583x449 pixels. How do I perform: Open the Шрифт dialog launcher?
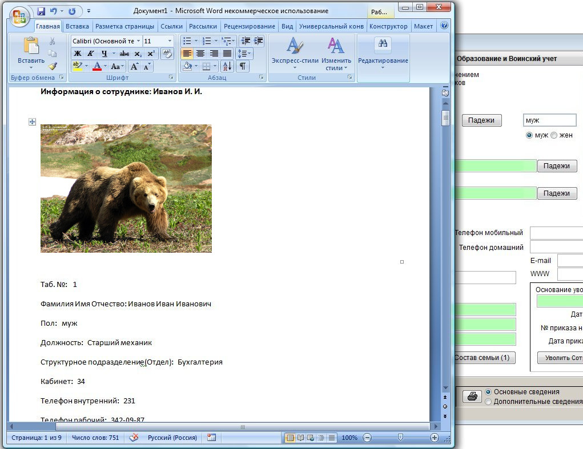(171, 77)
